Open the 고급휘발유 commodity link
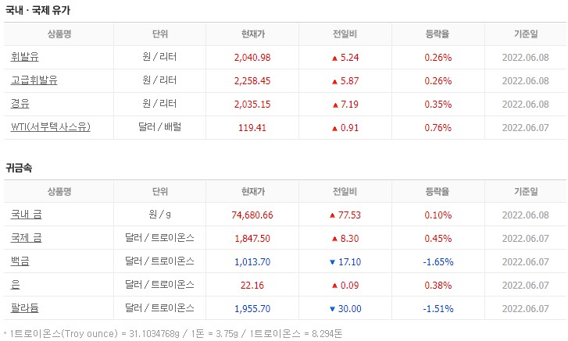 34,80
